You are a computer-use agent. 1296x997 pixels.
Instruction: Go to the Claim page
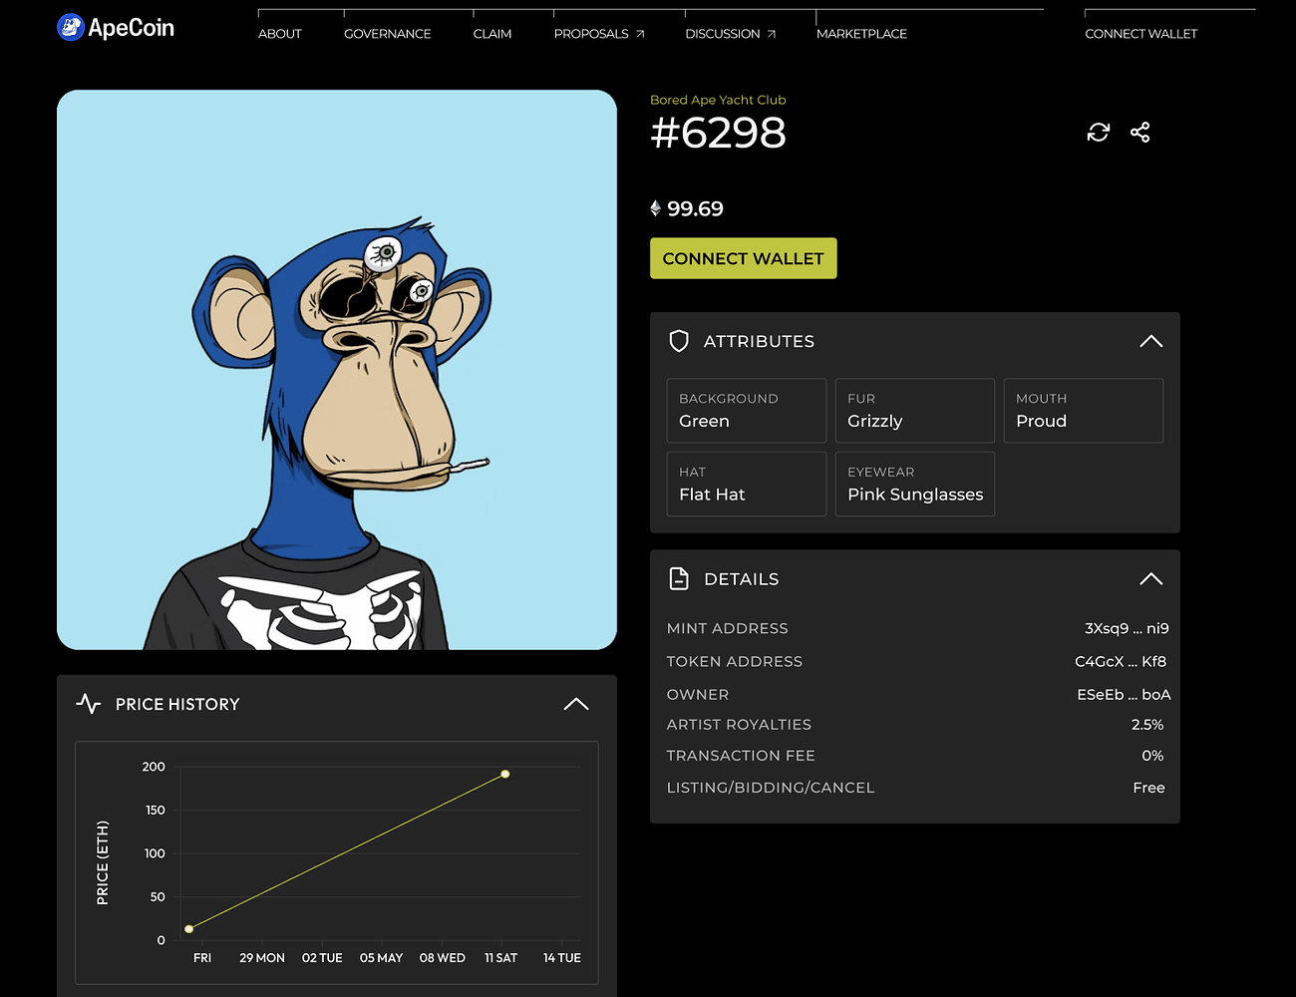(492, 34)
